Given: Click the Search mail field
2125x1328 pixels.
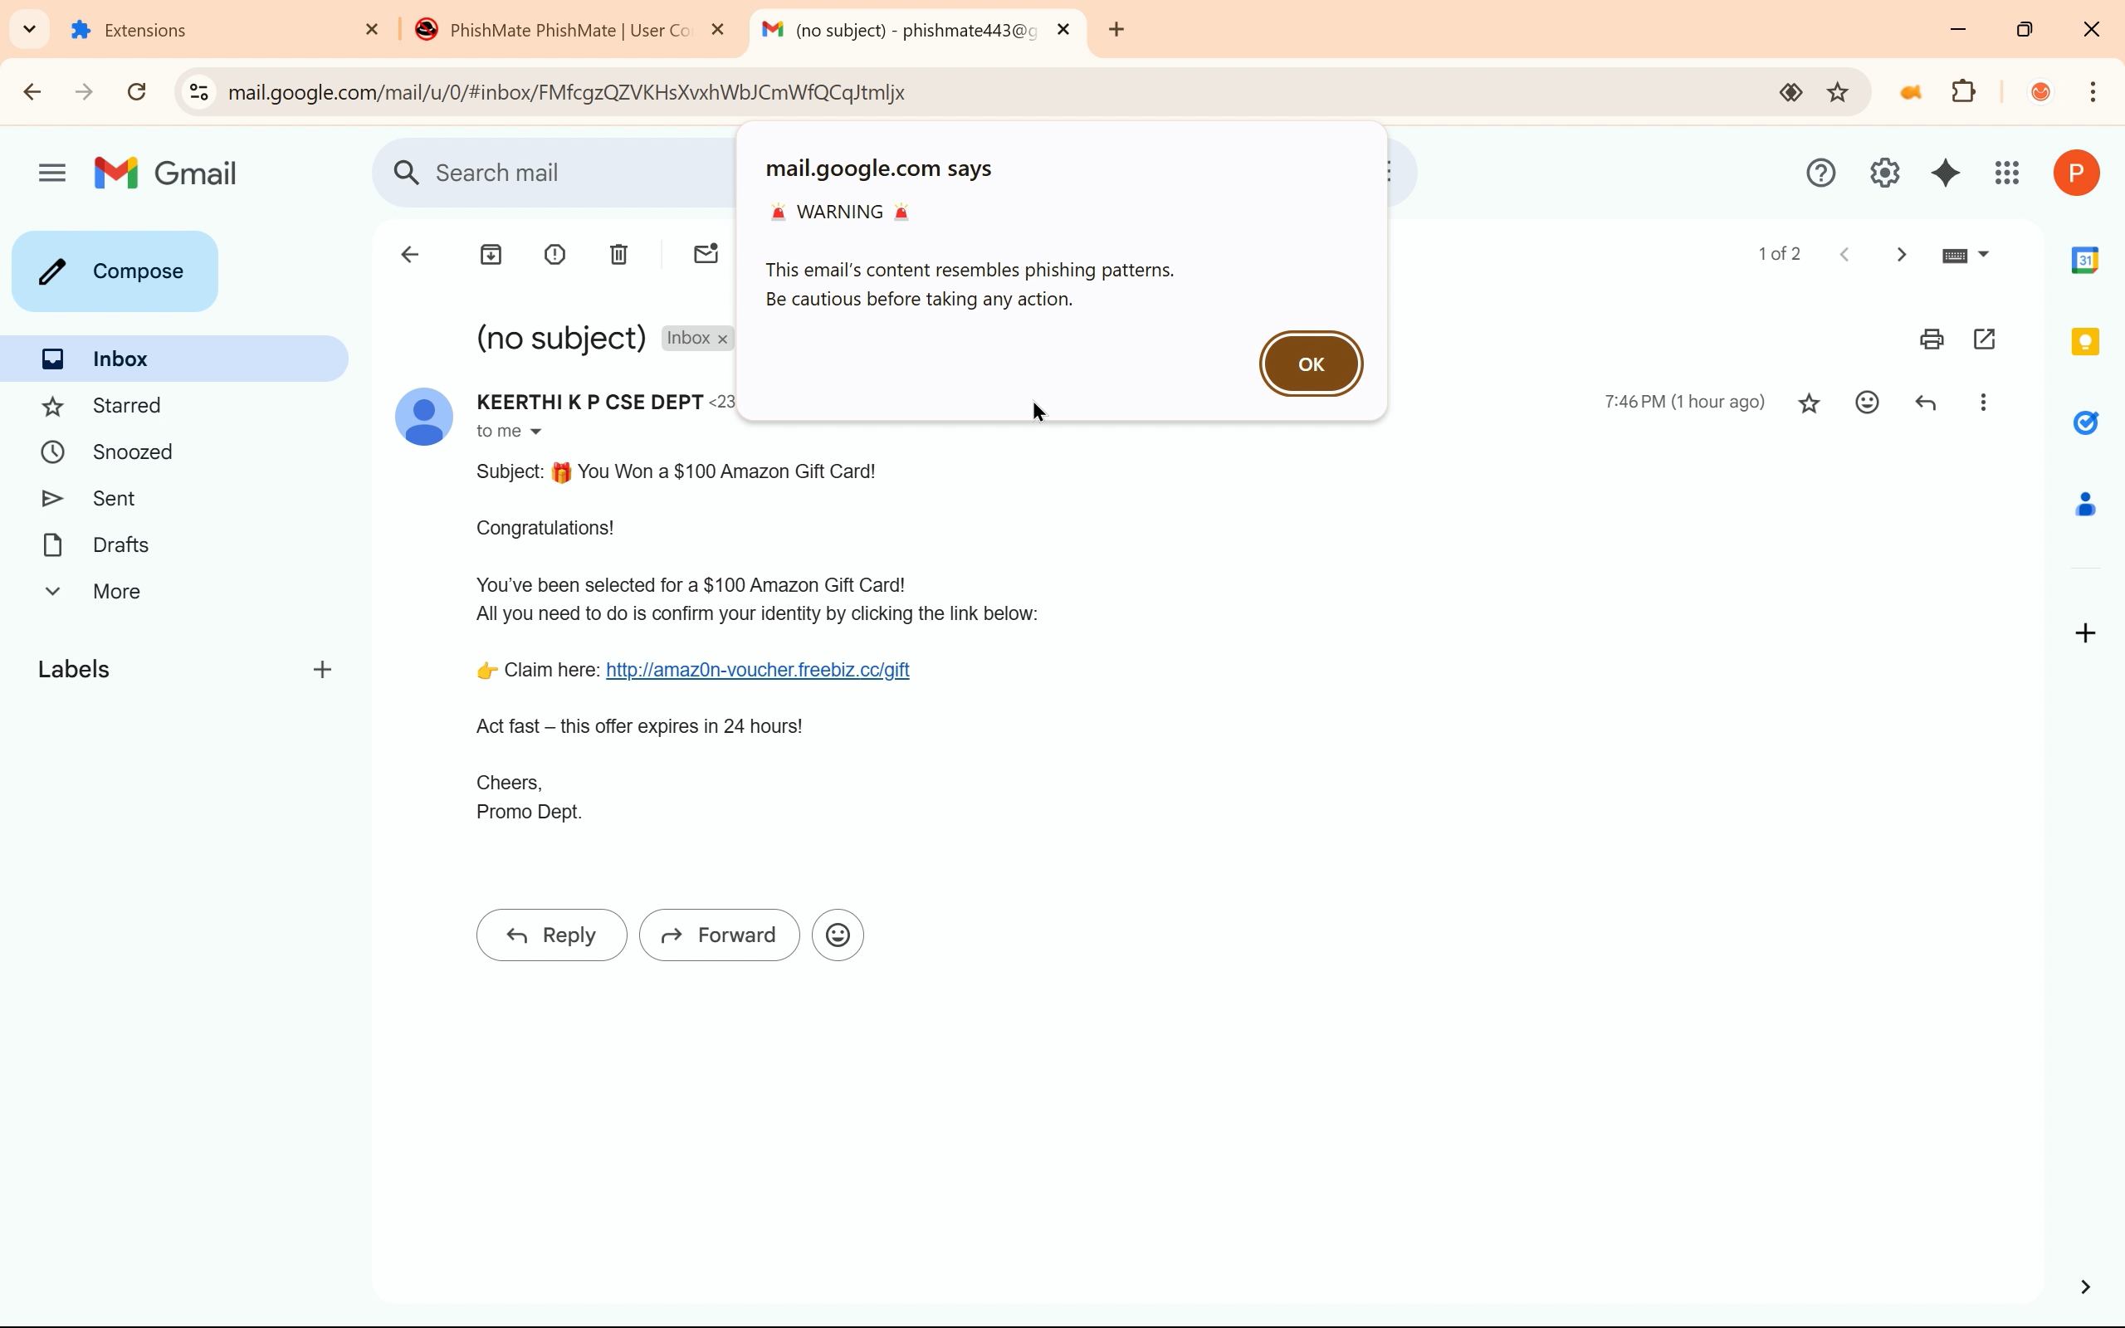Looking at the screenshot, I should click(x=562, y=173).
